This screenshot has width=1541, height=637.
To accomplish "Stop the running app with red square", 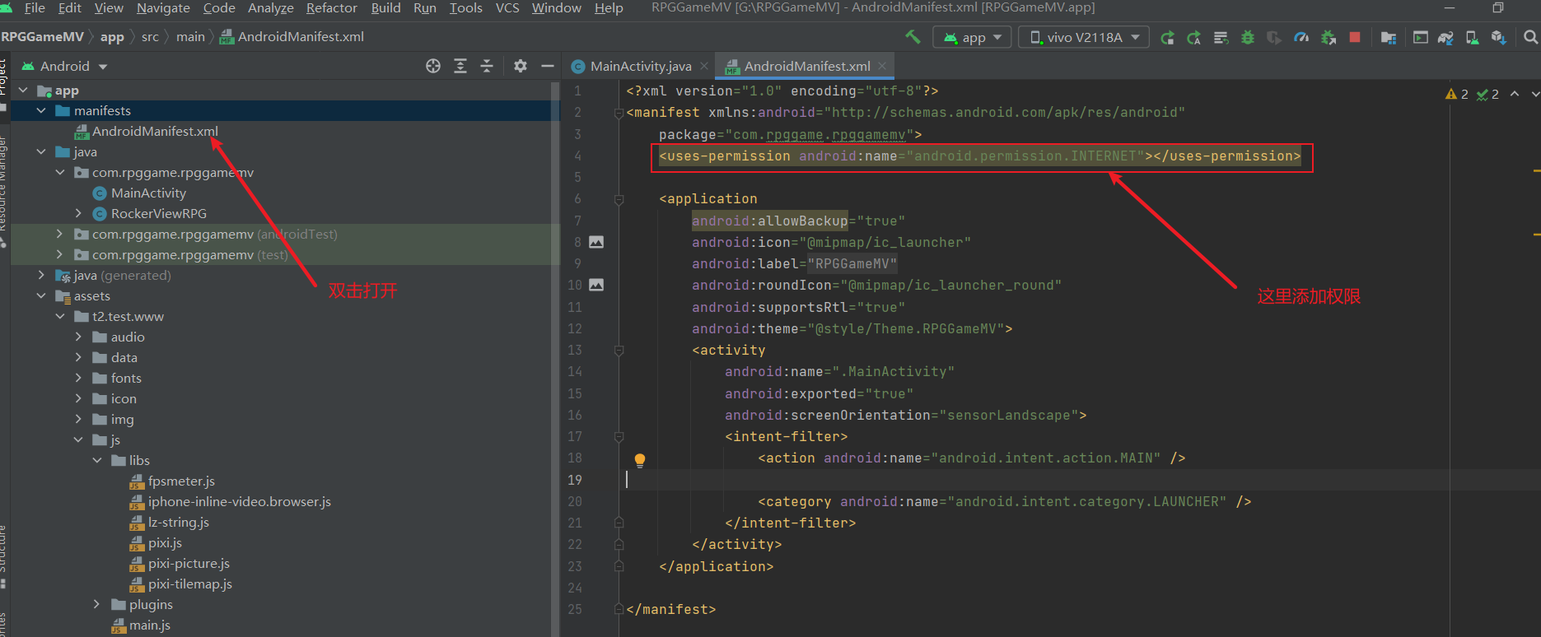I will (x=1355, y=37).
